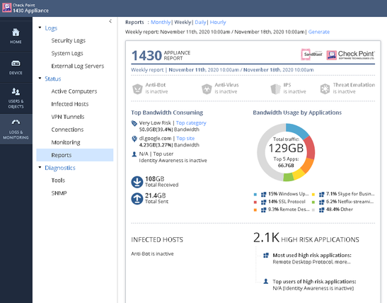Collapse the Status tree group
Screen dimensions: 387x303
click(x=40, y=79)
